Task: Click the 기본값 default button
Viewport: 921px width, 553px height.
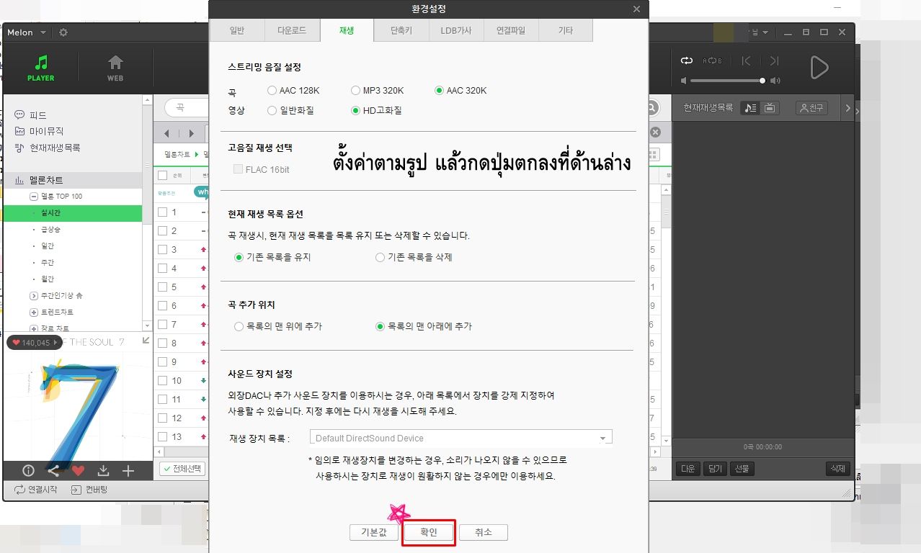Action: coord(373,532)
